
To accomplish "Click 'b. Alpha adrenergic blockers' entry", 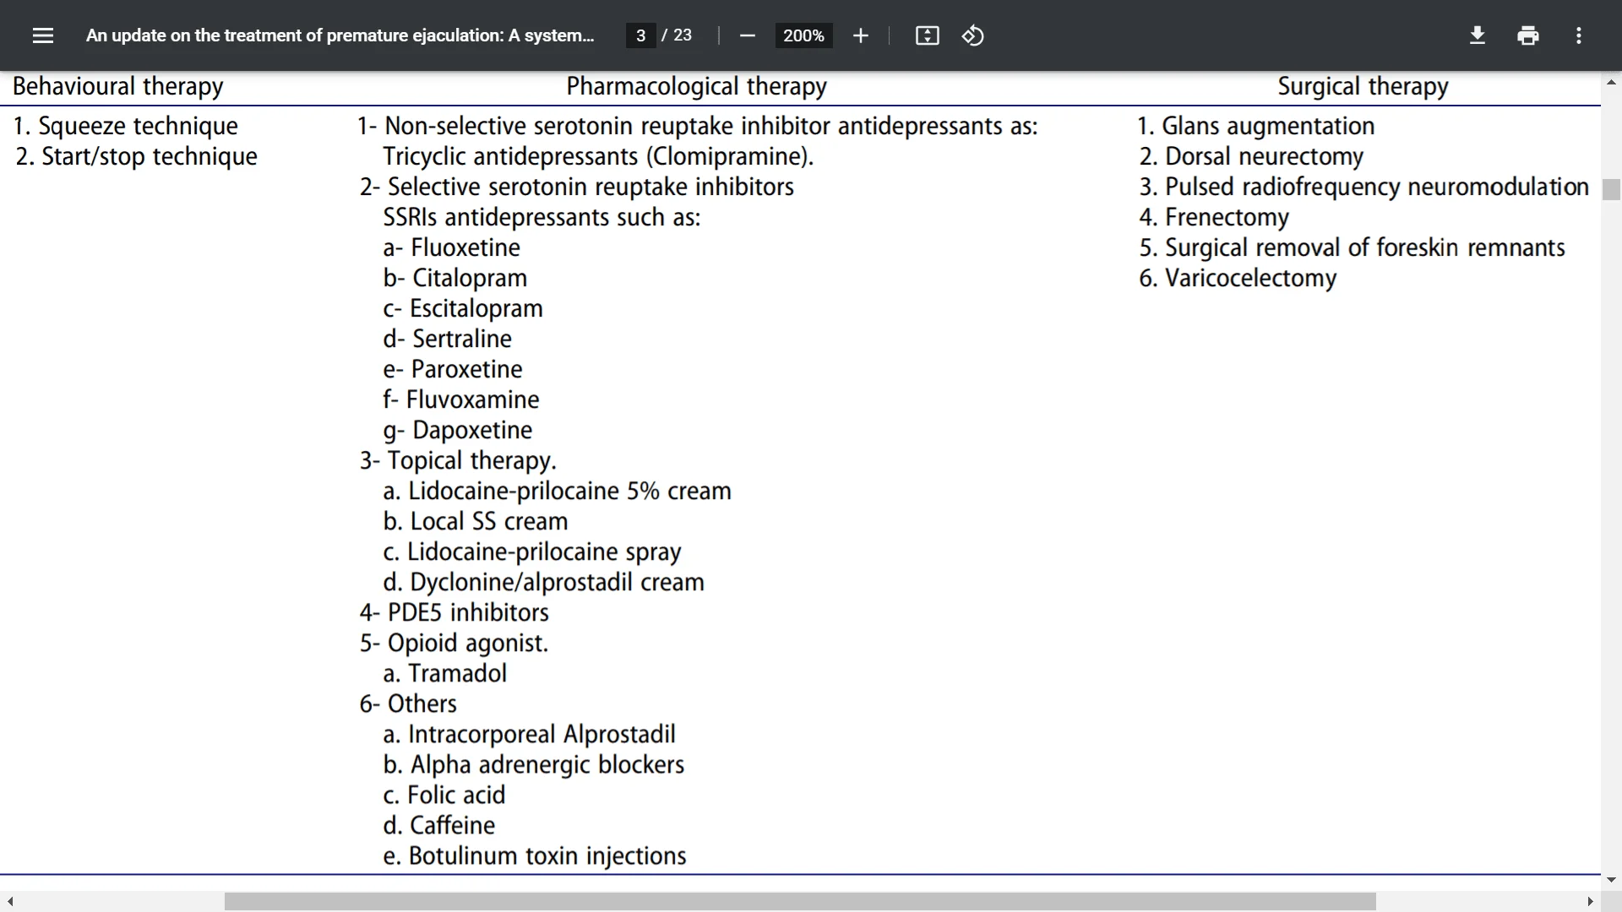I will 533,764.
